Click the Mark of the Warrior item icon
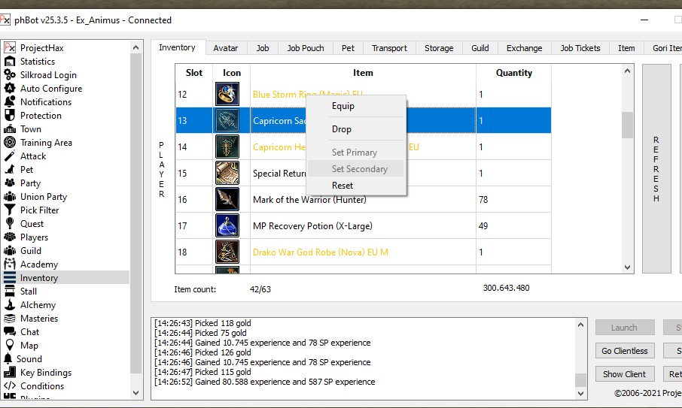 click(x=227, y=199)
